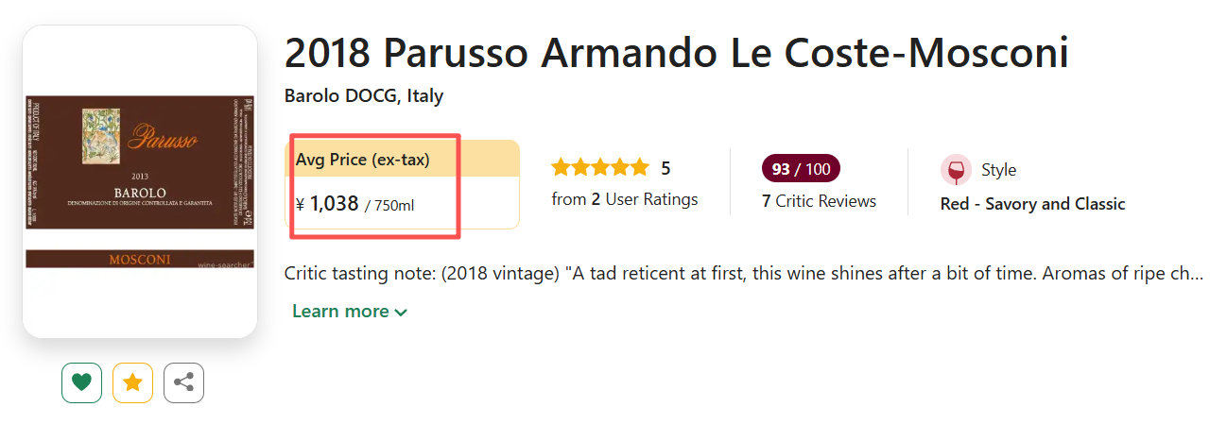The image size is (1210, 424).
Task: Click the user rating number 5
Action: (x=665, y=169)
